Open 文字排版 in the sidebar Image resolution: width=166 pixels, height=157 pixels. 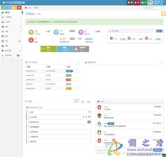8,17
